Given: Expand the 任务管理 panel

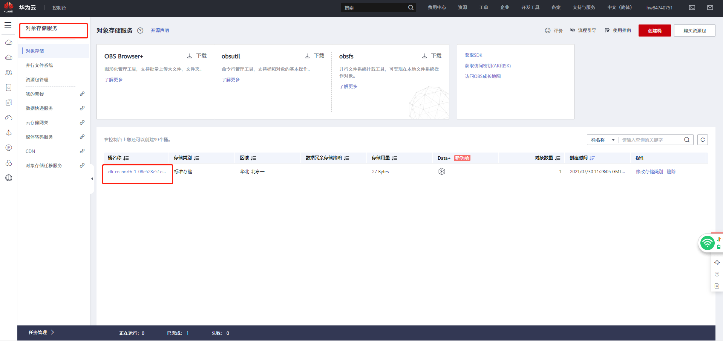Looking at the screenshot, I should coord(41,333).
